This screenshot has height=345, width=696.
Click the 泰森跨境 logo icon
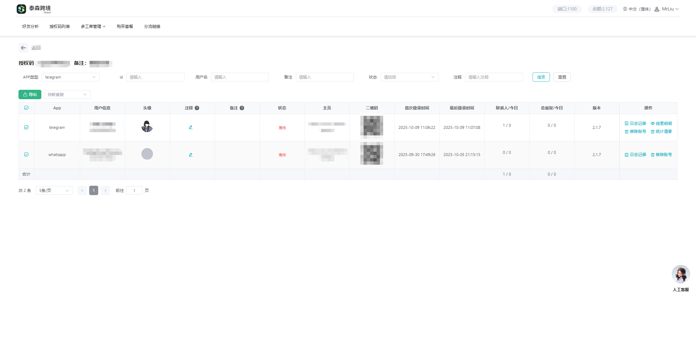(x=21, y=9)
